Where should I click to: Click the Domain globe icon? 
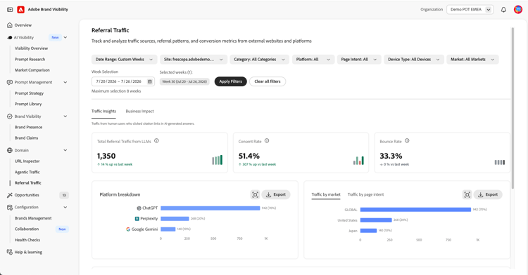pos(10,150)
